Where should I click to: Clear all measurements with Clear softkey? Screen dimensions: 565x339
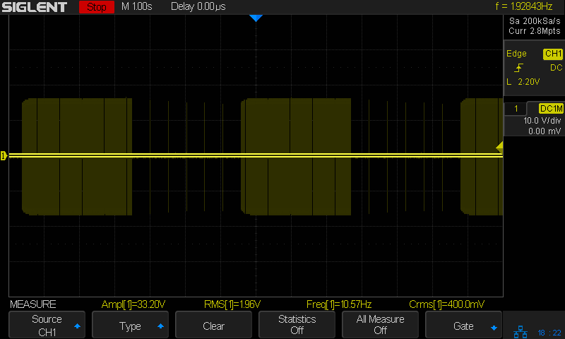click(213, 325)
